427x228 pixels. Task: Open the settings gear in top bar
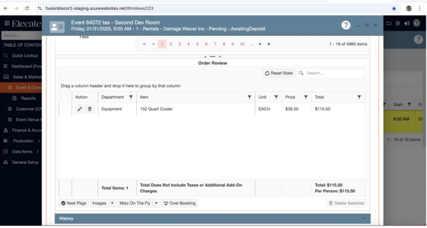pyautogui.click(x=398, y=24)
